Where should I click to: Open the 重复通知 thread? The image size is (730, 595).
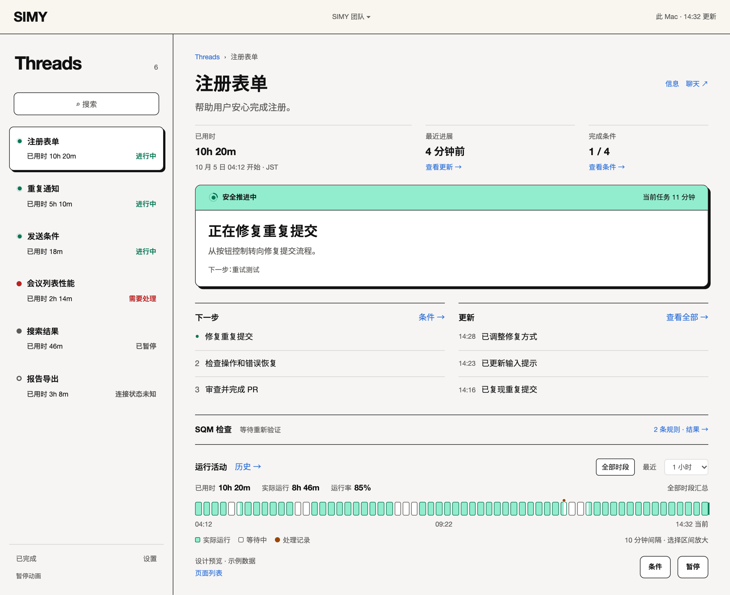coord(87,196)
